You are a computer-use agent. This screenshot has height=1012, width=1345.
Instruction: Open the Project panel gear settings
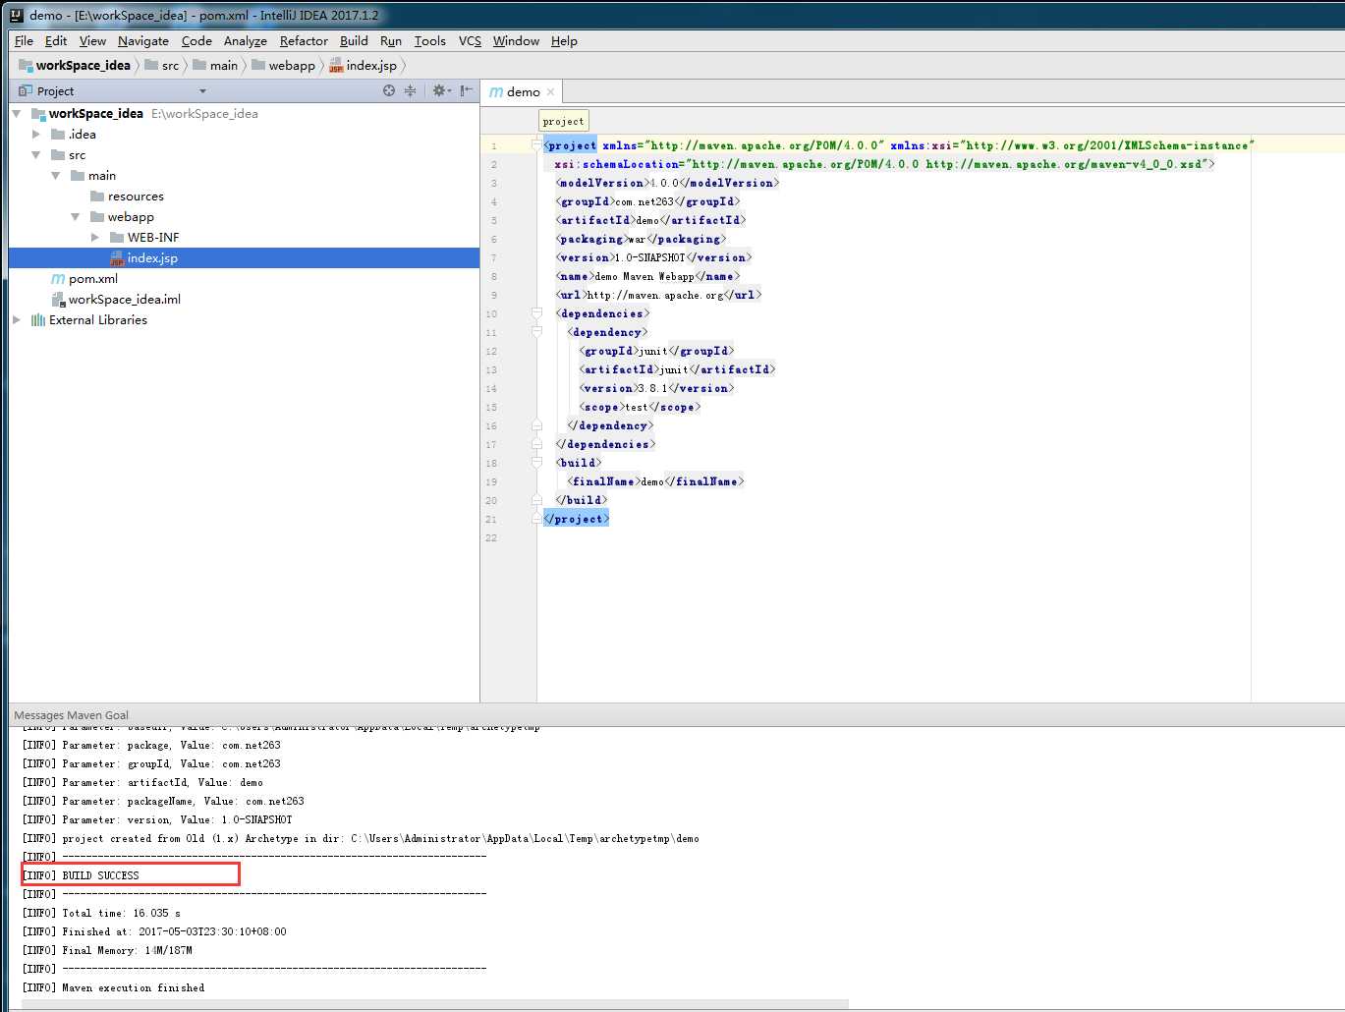click(442, 90)
